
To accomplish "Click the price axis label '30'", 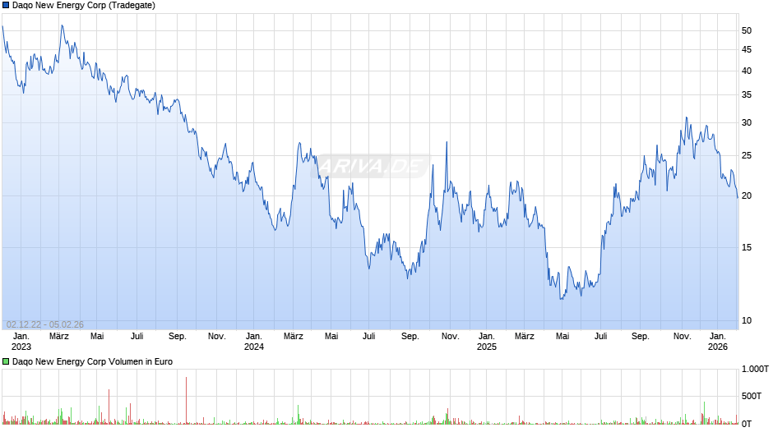I will coord(747,123).
